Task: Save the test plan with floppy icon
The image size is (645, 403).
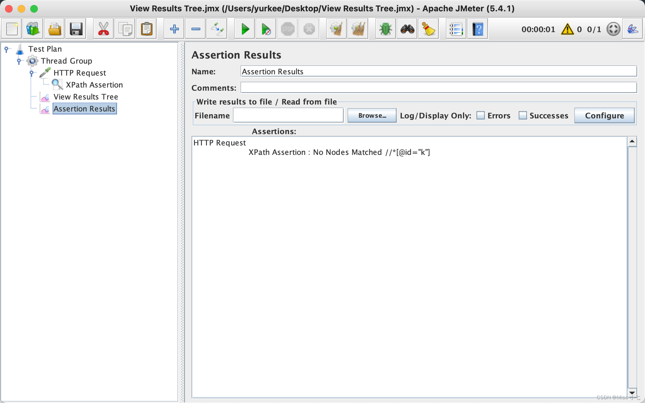Action: pyautogui.click(x=76, y=29)
